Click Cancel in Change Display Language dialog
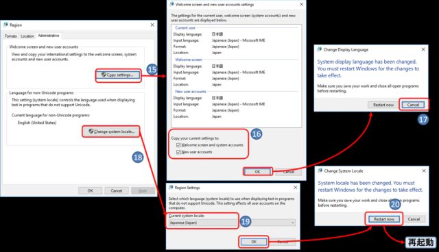439x252 pixels. (413, 105)
